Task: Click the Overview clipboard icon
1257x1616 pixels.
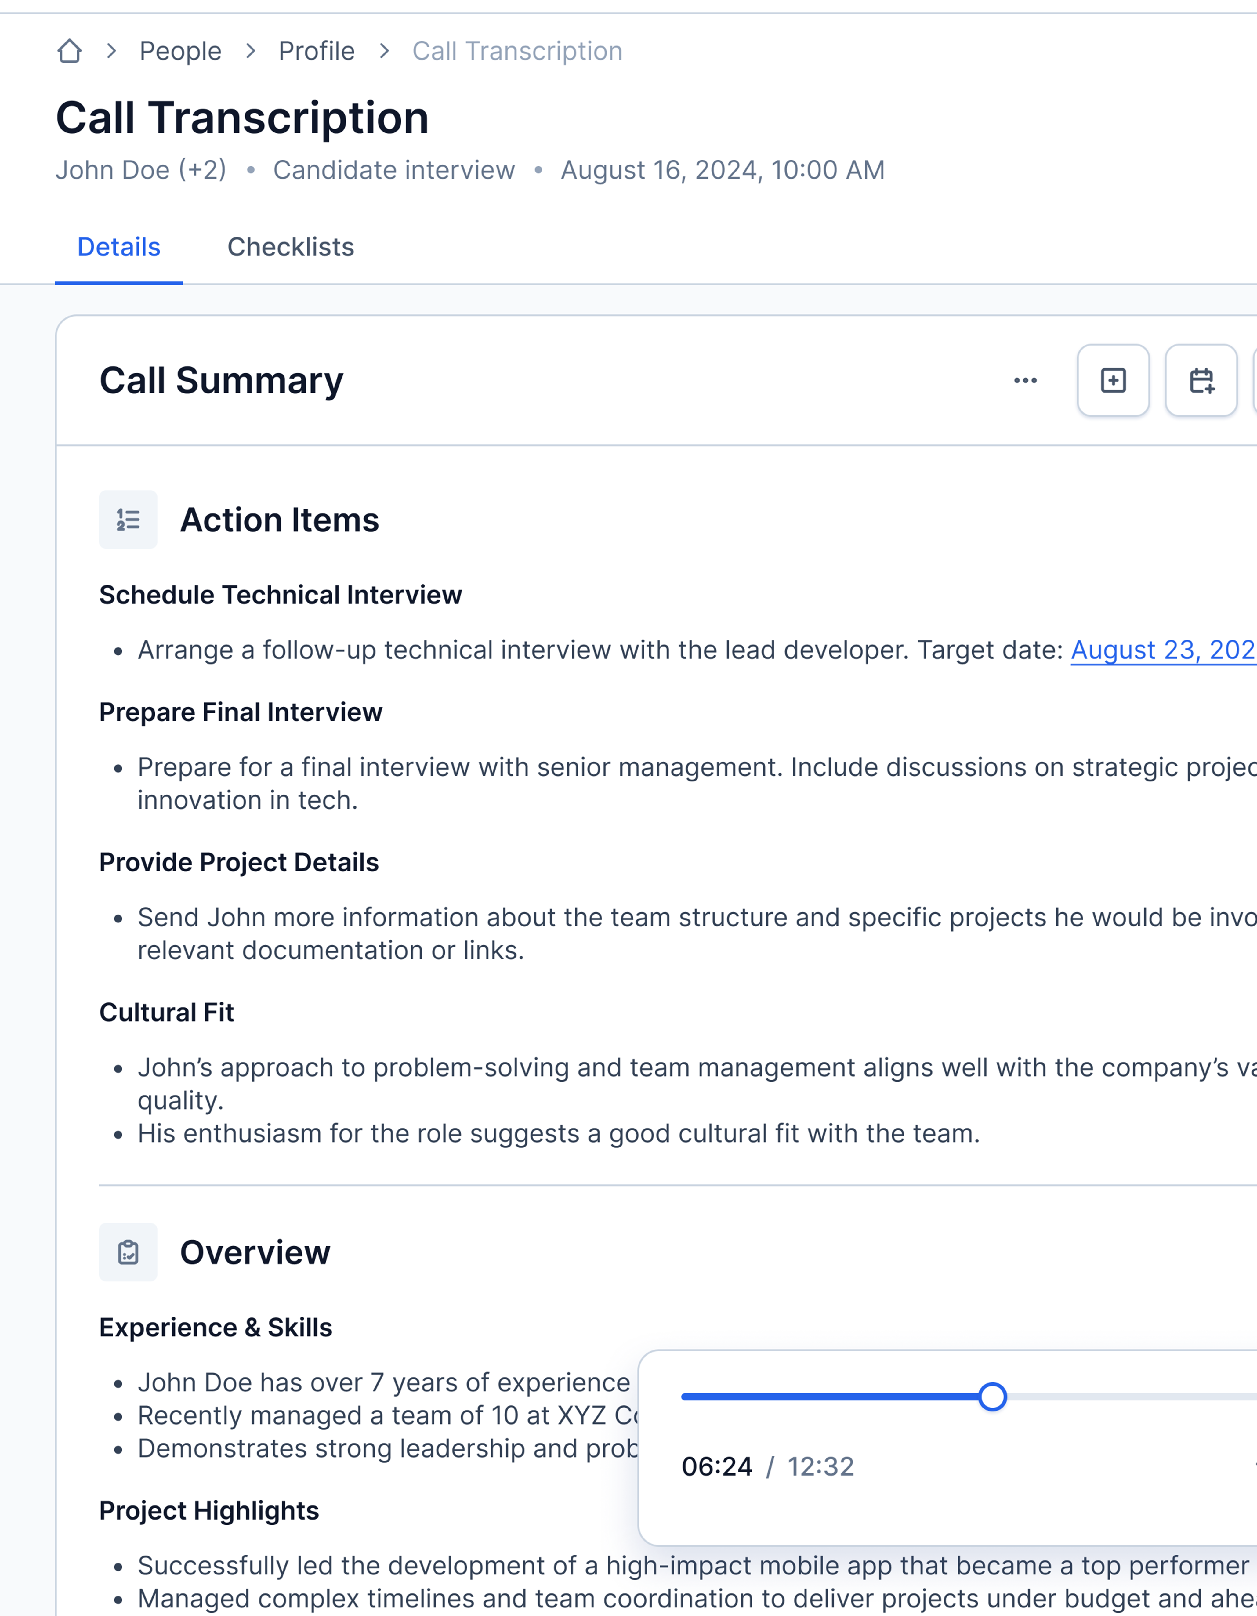Action: click(128, 1252)
